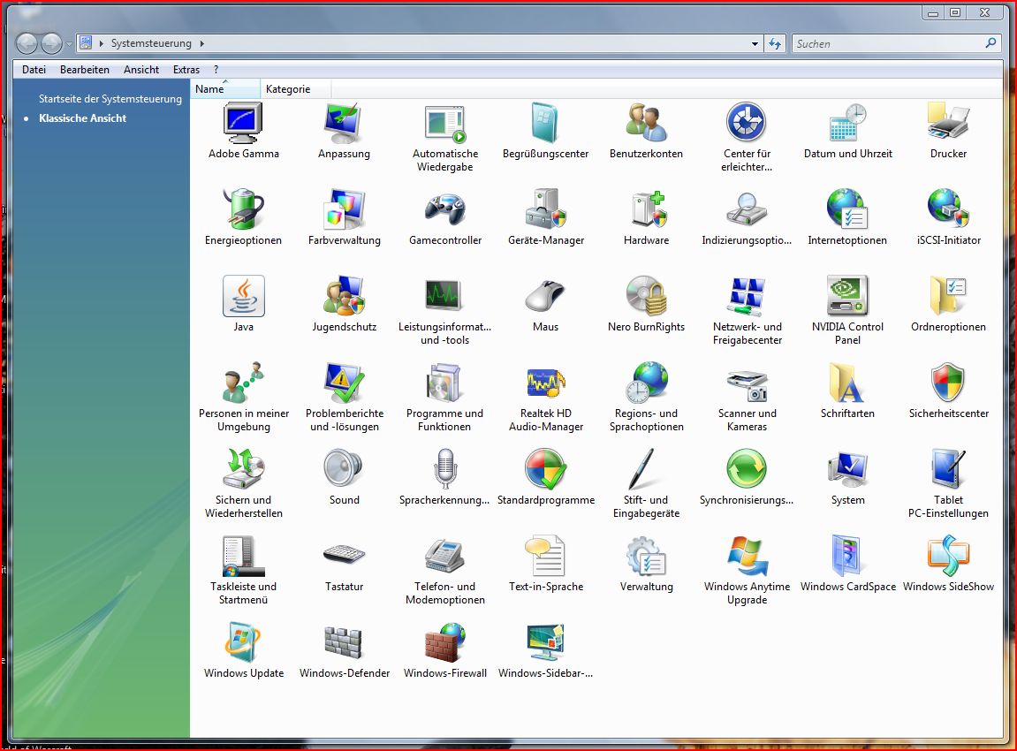
Task: Open Internetoptionen icon
Action: tap(847, 209)
